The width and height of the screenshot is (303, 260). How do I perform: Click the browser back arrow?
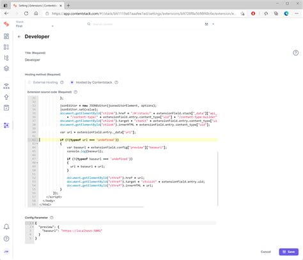click(6, 13)
